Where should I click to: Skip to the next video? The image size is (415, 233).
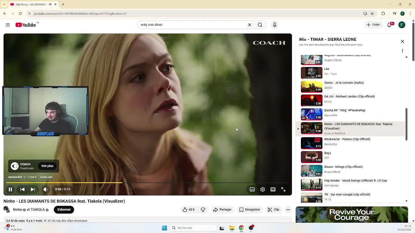tap(33, 189)
